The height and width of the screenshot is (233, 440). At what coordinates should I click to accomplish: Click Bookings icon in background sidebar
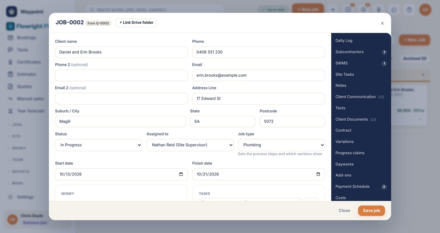point(10,38)
